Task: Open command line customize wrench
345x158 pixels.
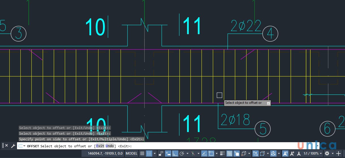Action: [13, 146]
